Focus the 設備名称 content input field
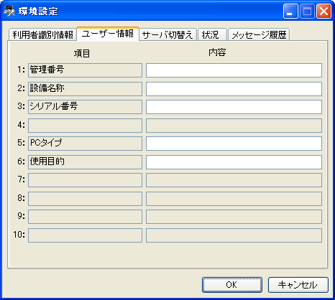This screenshot has width=335, height=300. pyautogui.click(x=234, y=89)
